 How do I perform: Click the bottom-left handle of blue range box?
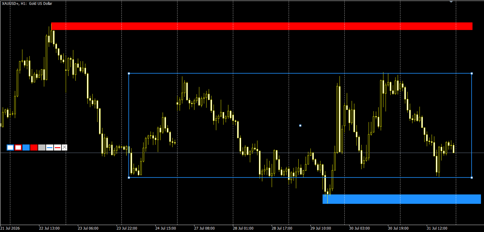(129, 177)
